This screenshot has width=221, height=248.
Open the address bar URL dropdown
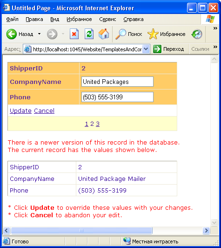click(x=146, y=49)
